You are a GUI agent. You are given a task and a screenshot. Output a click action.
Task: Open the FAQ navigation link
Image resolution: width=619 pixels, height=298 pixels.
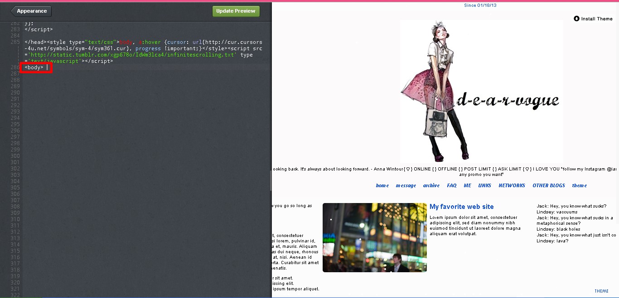(452, 185)
